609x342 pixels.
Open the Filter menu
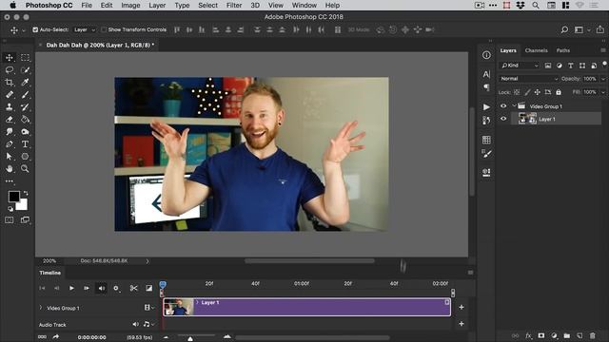click(234, 6)
